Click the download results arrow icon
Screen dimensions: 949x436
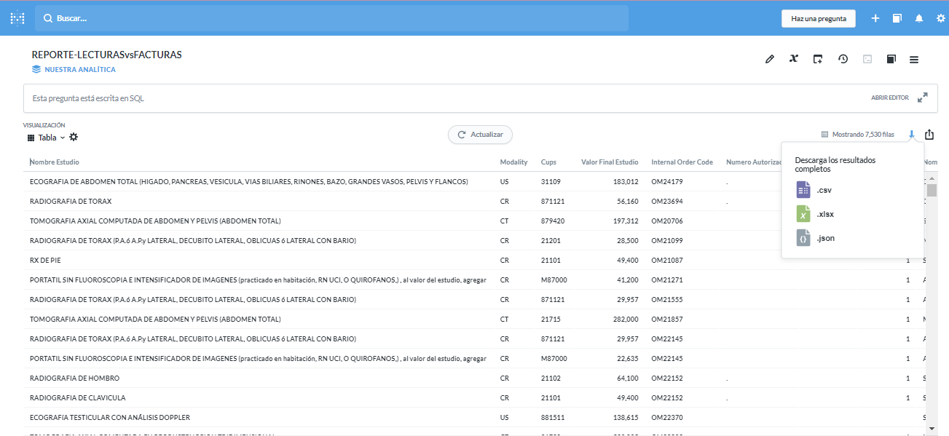[x=911, y=134]
